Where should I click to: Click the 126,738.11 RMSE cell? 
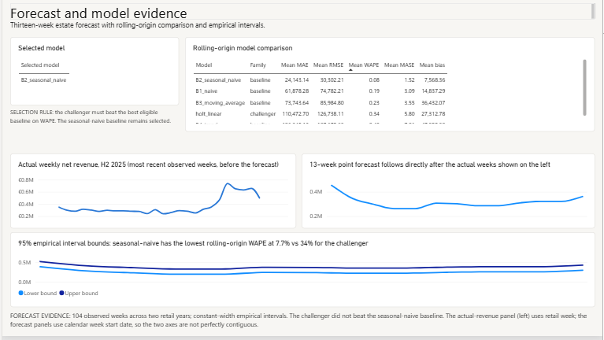[331, 114]
